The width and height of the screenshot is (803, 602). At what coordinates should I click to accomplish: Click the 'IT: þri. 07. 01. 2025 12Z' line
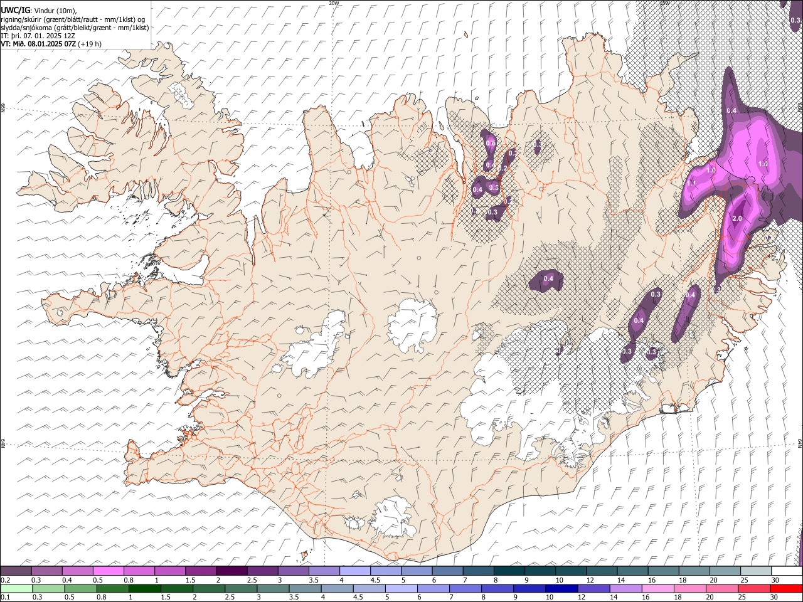[38, 36]
